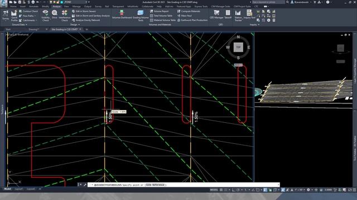Open the Modify ribbon tab
Image resolution: width=357 pixels, height=200 pixels.
coord(45,7)
